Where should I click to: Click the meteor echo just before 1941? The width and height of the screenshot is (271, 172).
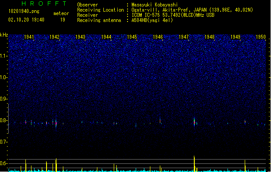coord(26,122)
